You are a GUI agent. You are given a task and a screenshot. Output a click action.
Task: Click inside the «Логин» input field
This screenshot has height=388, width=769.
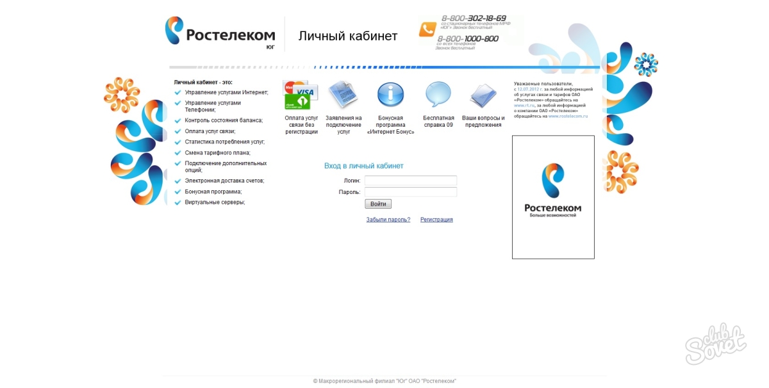click(x=410, y=181)
